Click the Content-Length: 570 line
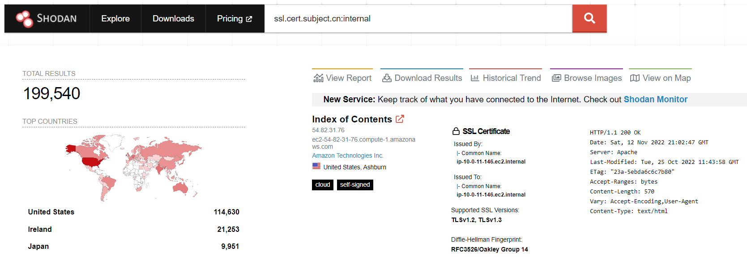Screen dimensions: 747x260 [622, 192]
